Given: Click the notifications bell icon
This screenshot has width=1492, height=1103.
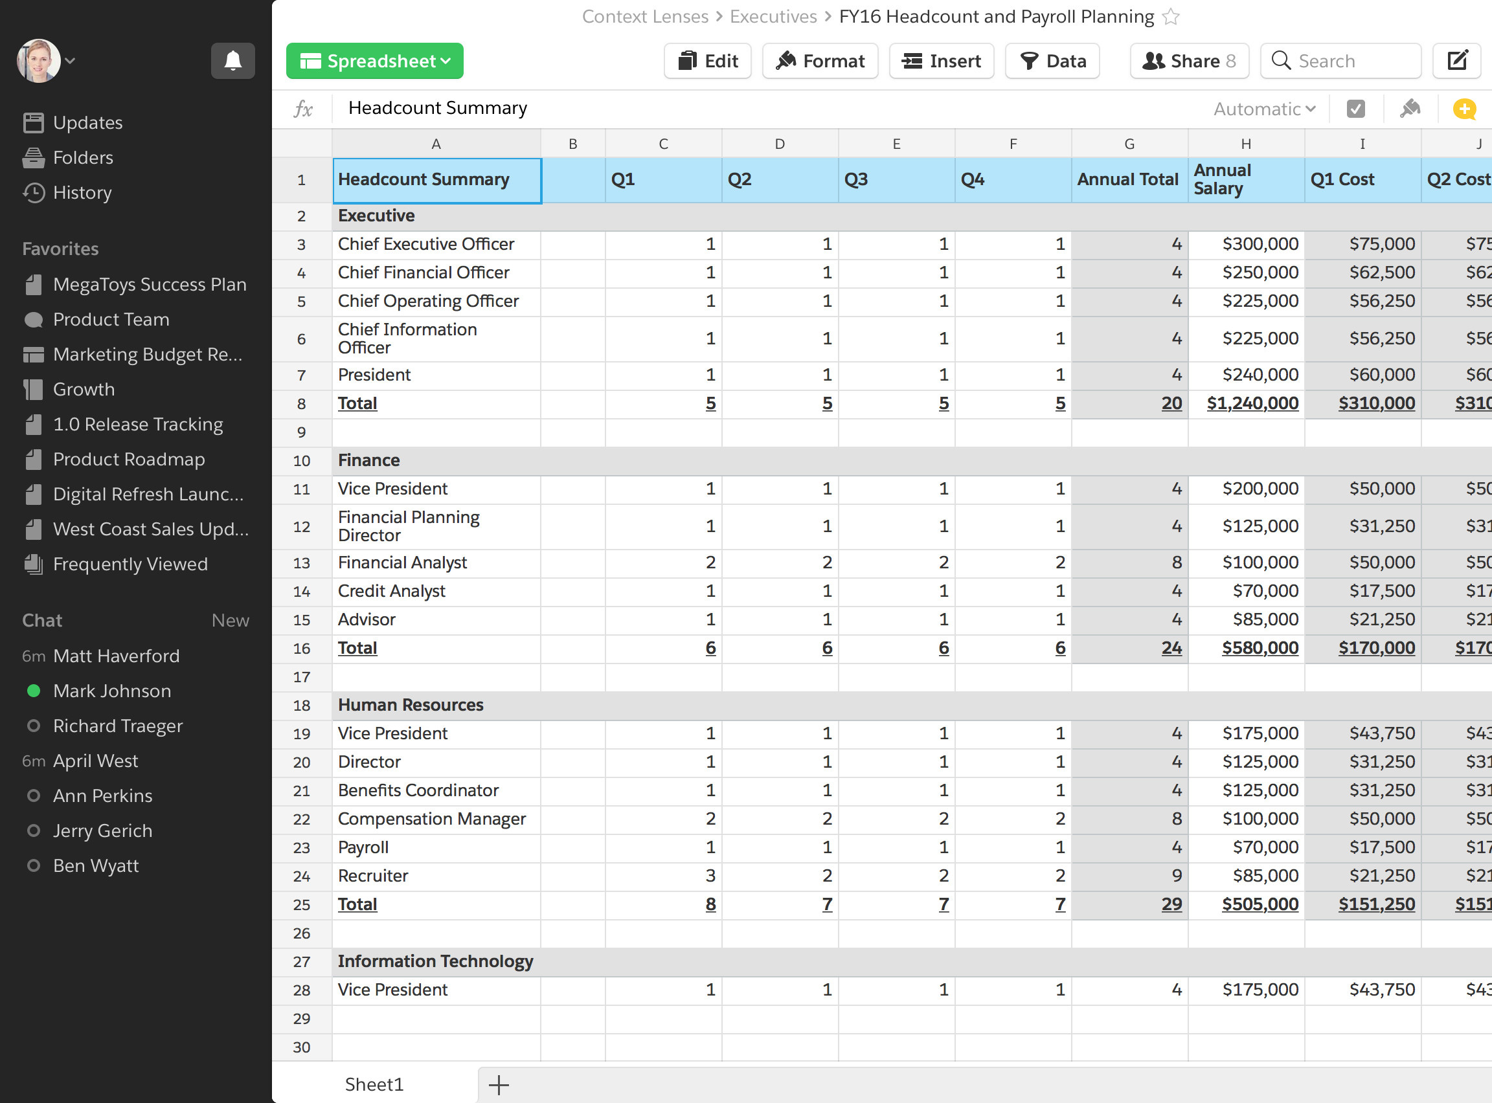Looking at the screenshot, I should click(232, 61).
